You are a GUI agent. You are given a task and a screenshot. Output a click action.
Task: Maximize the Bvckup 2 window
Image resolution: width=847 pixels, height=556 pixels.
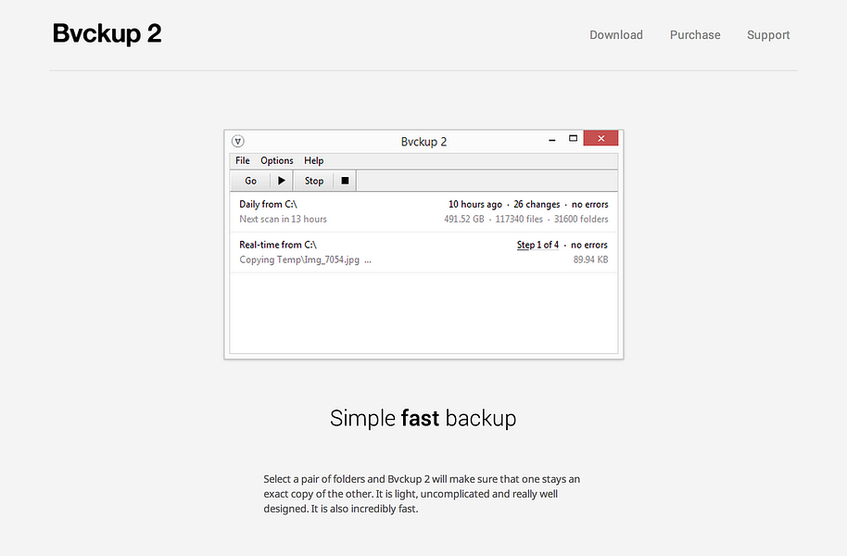coord(573,139)
